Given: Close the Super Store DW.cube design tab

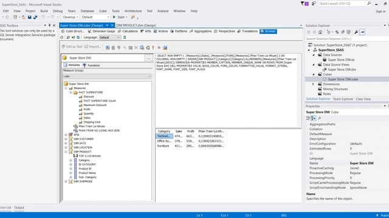Looking at the screenshot, I should click(112, 25).
